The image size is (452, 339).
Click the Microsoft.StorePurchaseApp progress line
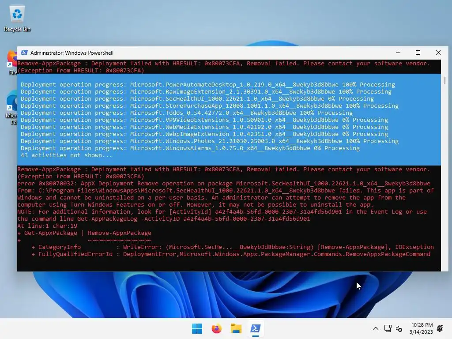[x=210, y=106]
